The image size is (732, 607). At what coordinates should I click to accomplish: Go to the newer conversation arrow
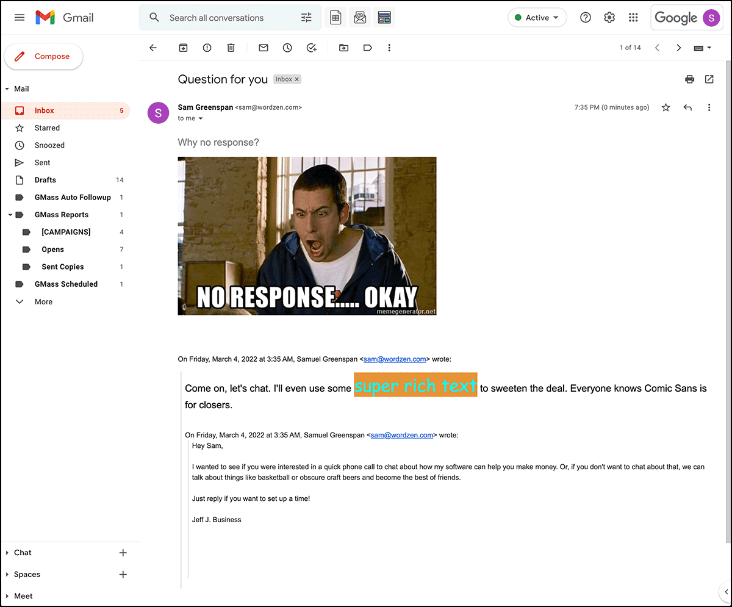pyautogui.click(x=657, y=48)
